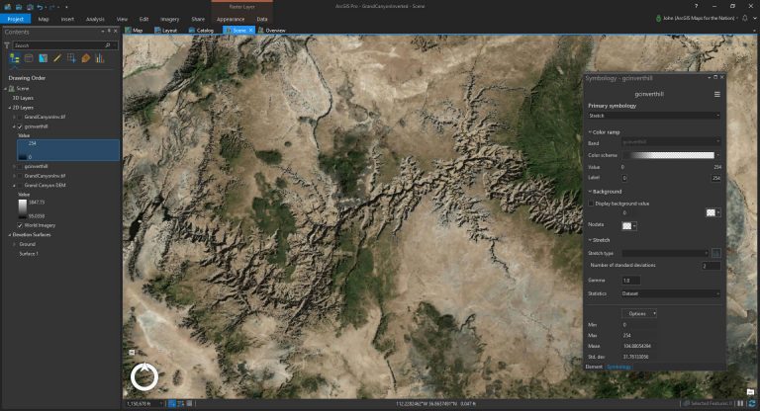Open the Color scheme gradient ramp

click(671, 155)
